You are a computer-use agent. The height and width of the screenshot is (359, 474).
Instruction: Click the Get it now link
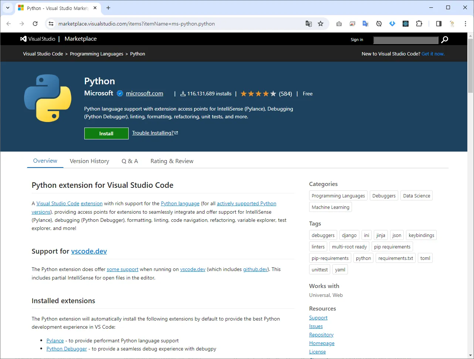click(x=433, y=54)
